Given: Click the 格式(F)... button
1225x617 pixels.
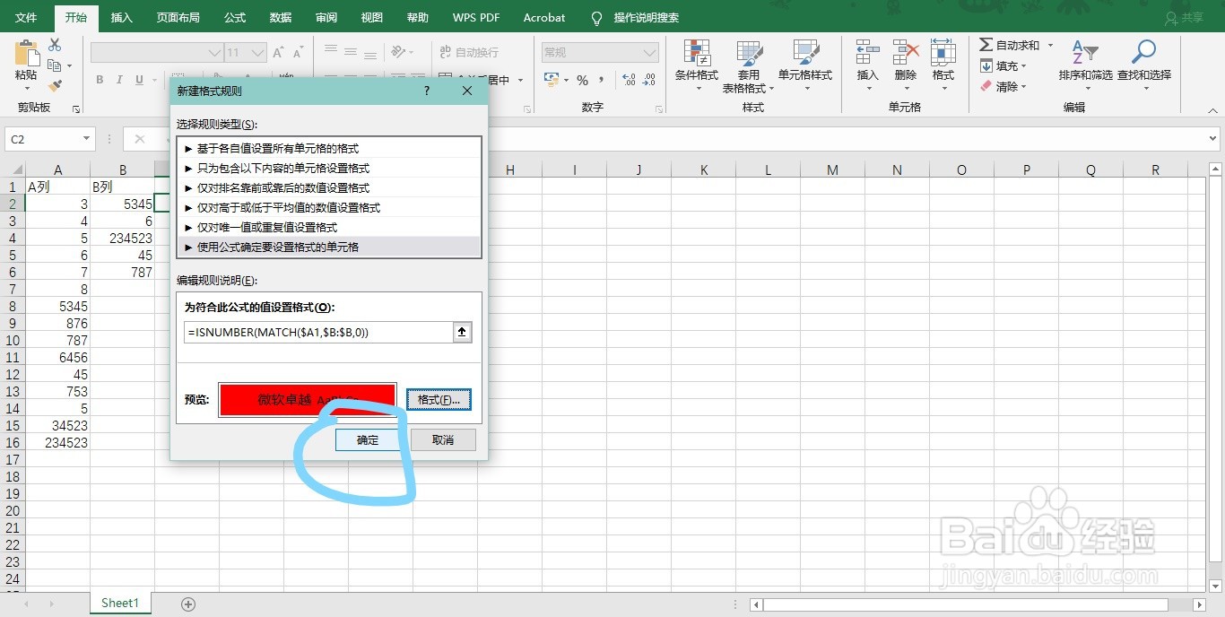Looking at the screenshot, I should coord(439,399).
